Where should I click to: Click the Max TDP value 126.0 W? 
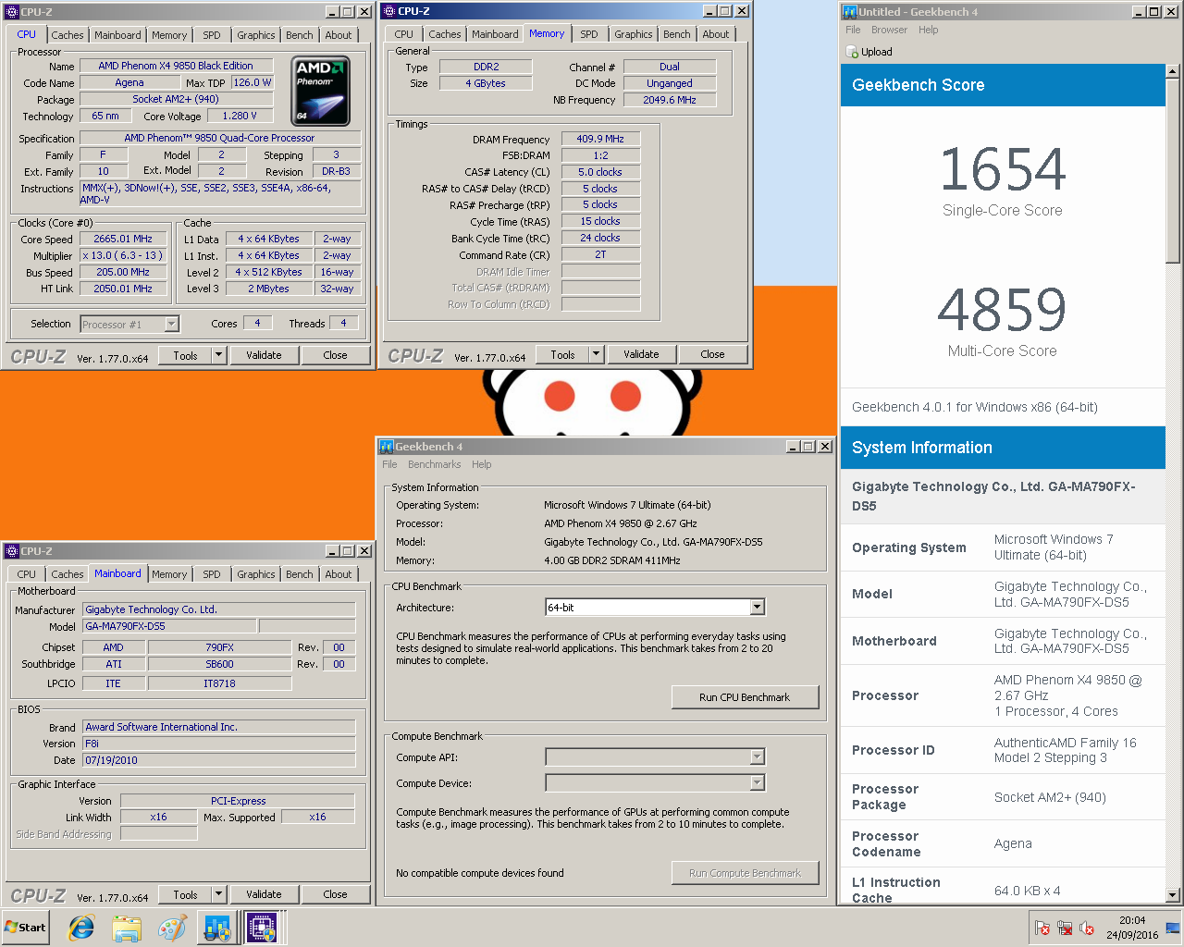click(x=253, y=82)
